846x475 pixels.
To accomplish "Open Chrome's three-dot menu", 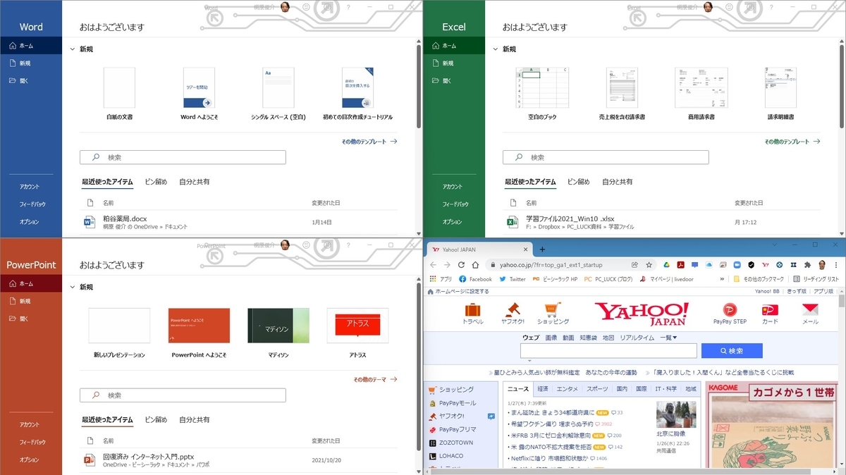I will coord(836,265).
